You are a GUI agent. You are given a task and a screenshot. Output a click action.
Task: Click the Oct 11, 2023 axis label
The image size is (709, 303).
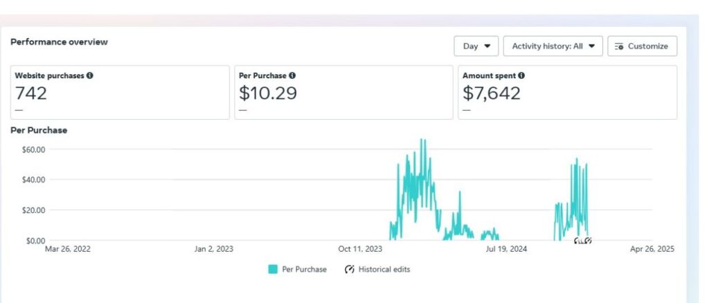tap(360, 249)
